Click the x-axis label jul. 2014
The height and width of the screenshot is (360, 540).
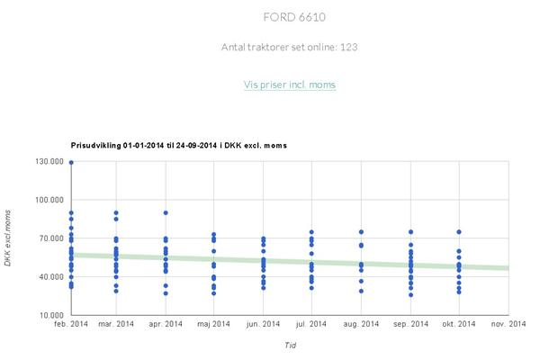click(x=311, y=324)
